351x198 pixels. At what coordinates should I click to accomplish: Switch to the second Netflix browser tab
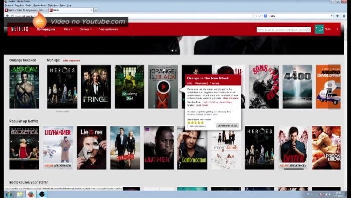[71, 10]
